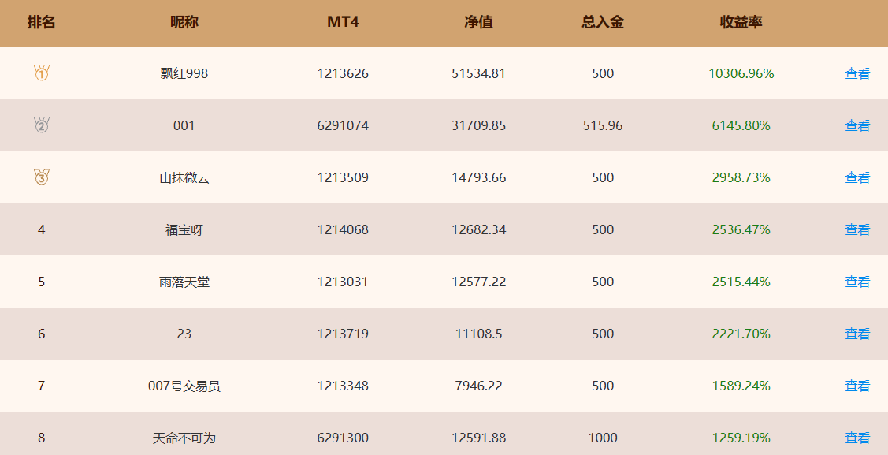Select the 昵称 column header
The height and width of the screenshot is (455, 888).
(x=184, y=22)
